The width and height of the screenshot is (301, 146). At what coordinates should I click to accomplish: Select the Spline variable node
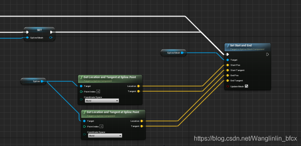33,81
